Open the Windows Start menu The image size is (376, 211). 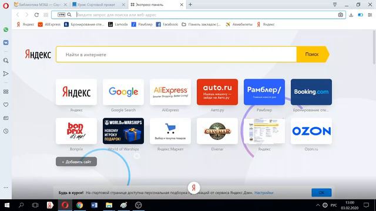pyautogui.click(x=7, y=205)
